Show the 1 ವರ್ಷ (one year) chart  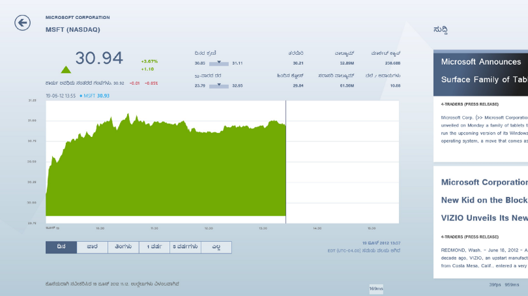coord(154,247)
